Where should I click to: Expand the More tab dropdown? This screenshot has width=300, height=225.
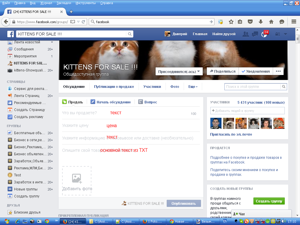click(193, 87)
